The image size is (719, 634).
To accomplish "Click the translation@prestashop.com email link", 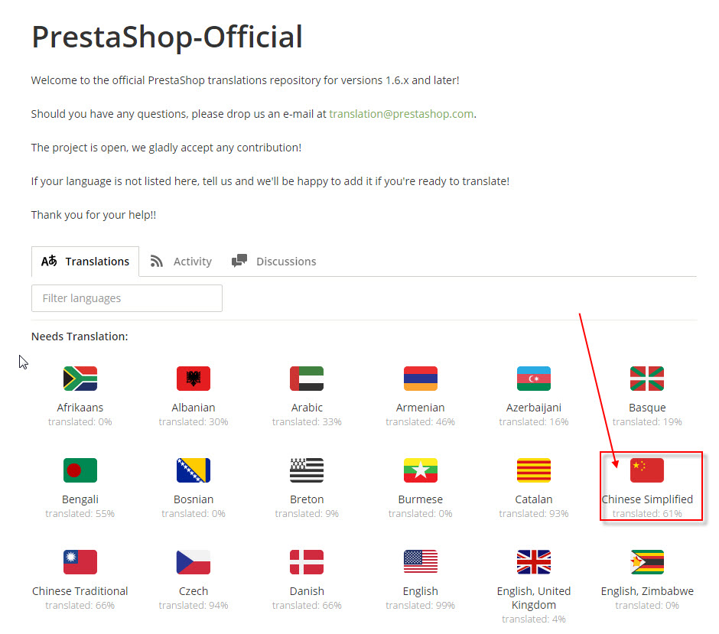I will coord(402,114).
